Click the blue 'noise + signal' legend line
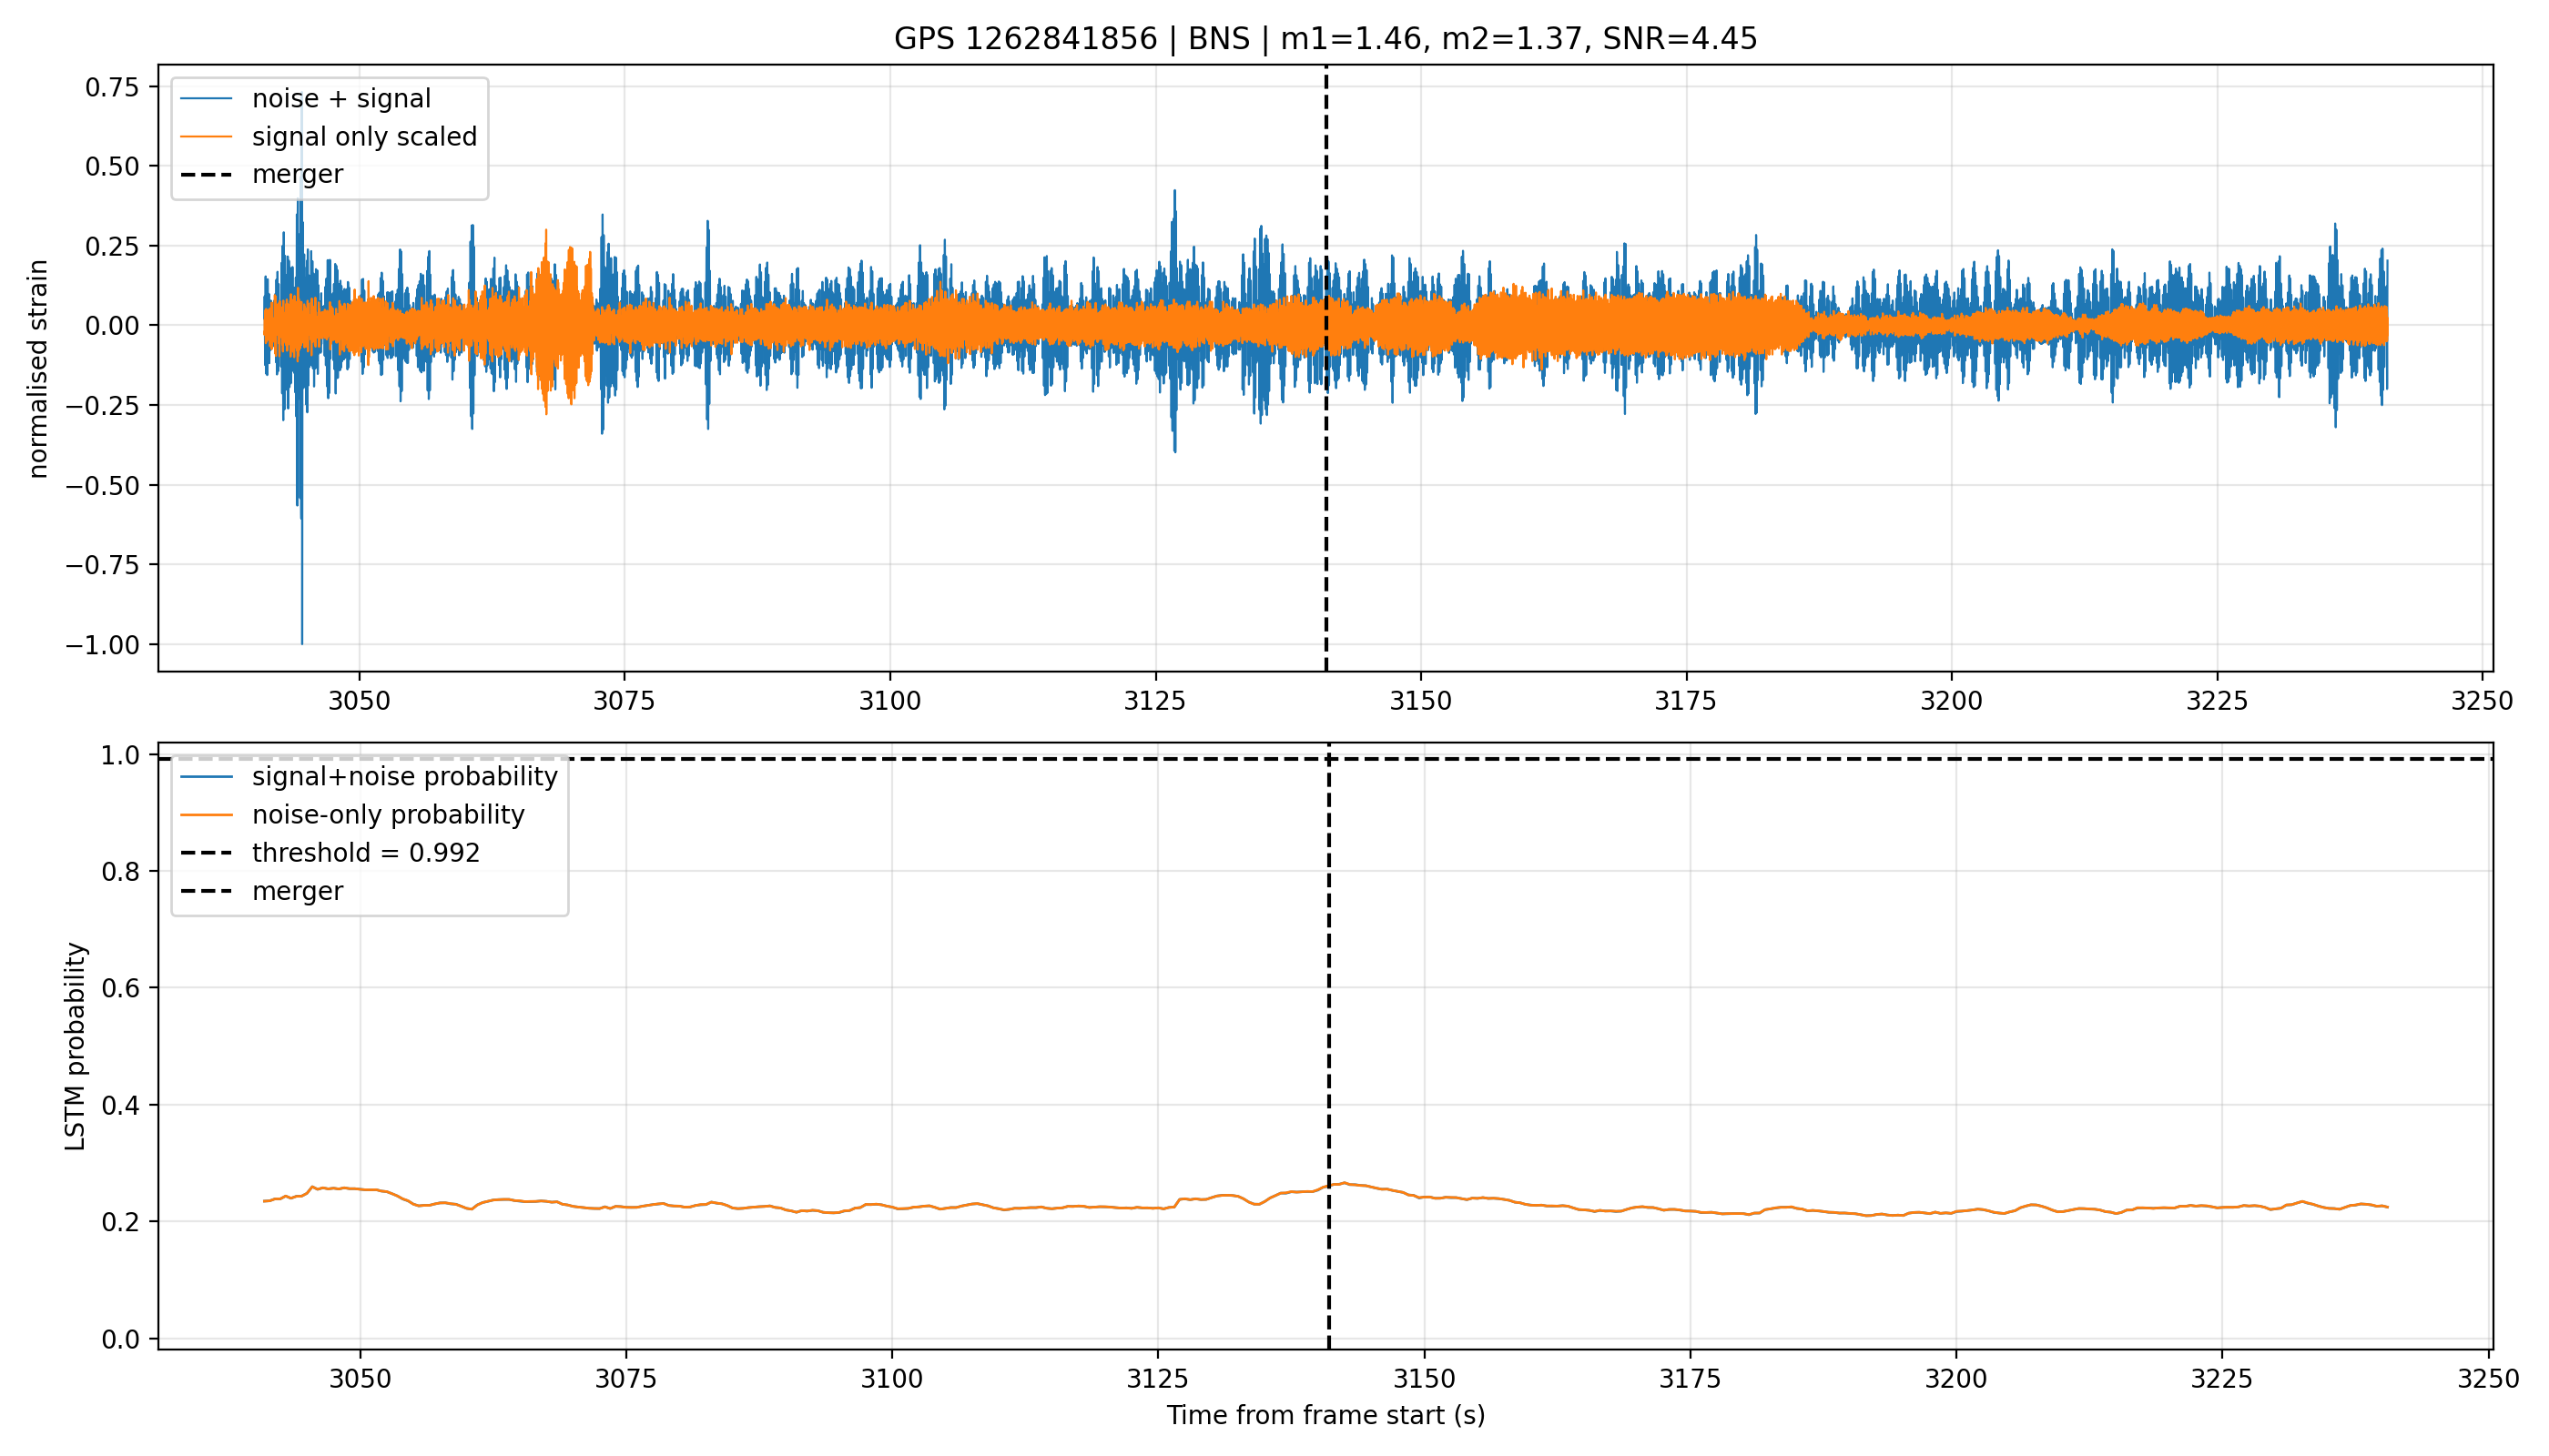The image size is (2549, 1456). click(206, 99)
